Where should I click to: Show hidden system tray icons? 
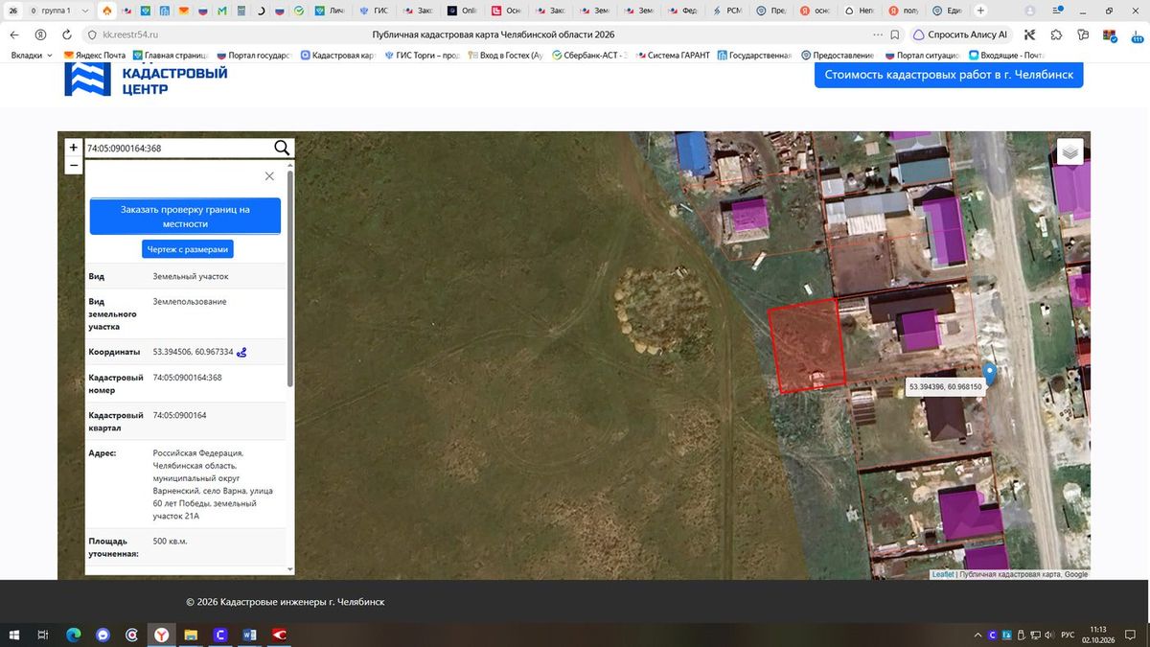(x=977, y=635)
